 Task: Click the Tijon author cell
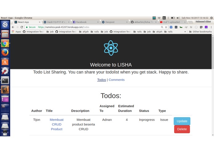tap(37, 120)
